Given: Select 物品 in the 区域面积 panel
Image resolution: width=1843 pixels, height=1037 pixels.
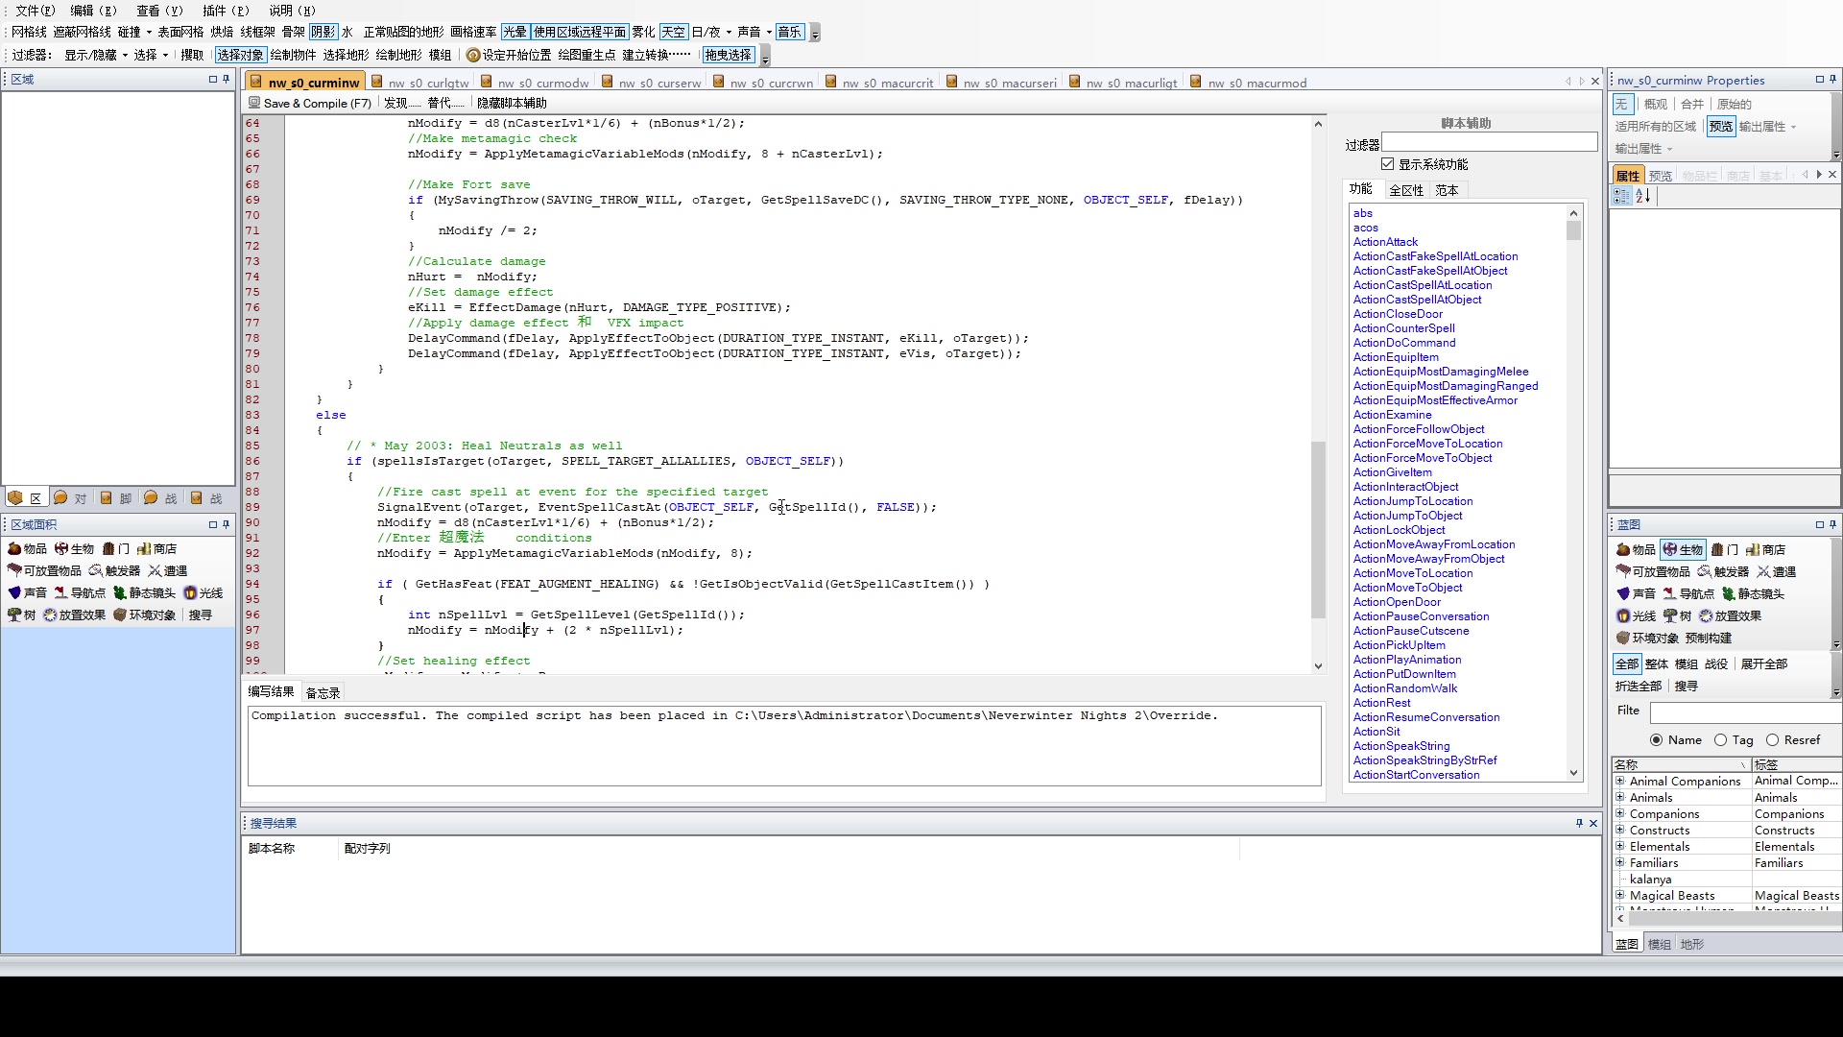Looking at the screenshot, I should tap(27, 548).
